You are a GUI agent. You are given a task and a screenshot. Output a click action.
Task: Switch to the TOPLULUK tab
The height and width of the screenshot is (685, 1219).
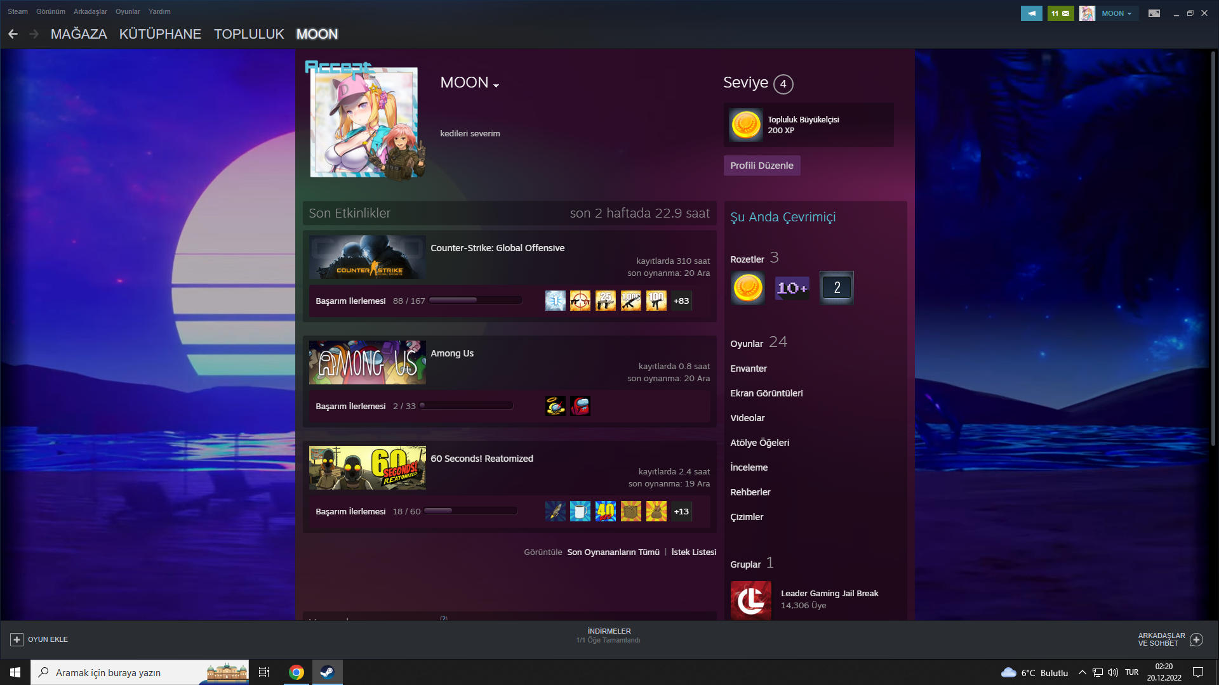point(249,34)
